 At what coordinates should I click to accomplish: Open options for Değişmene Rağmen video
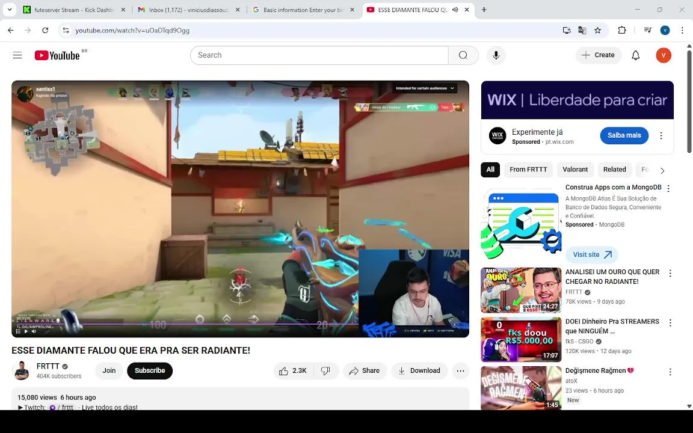pyautogui.click(x=670, y=372)
